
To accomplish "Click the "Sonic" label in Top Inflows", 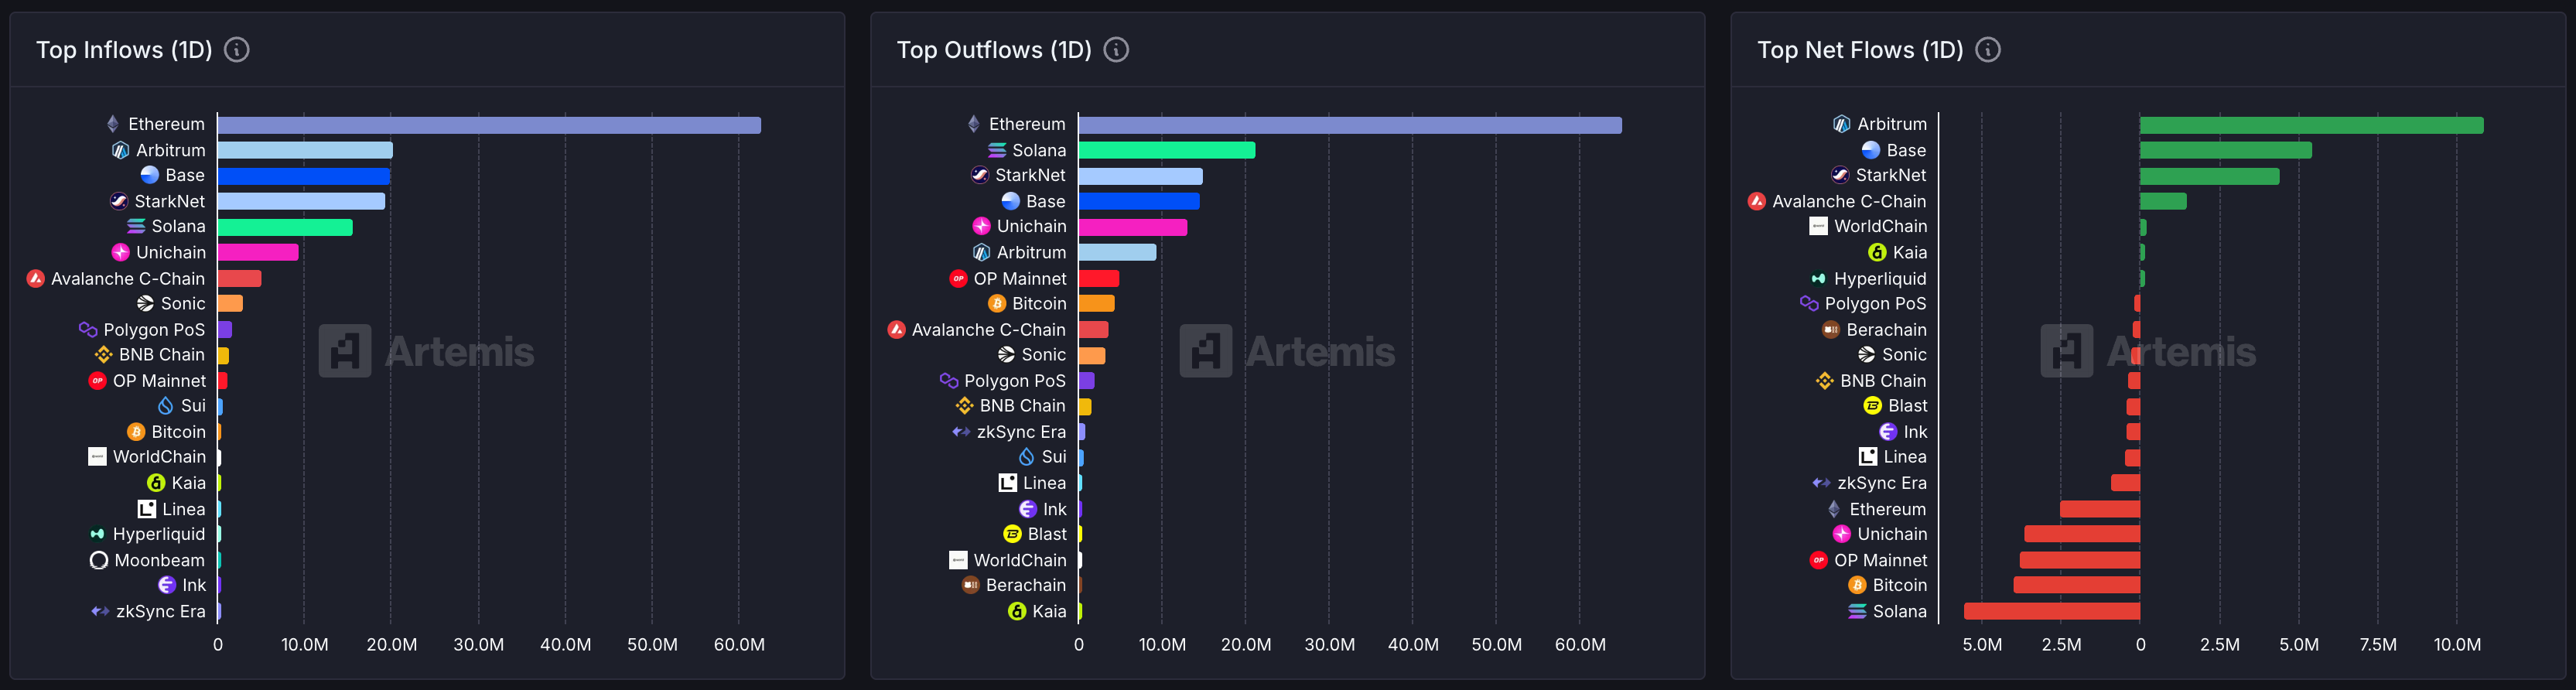I will pyautogui.click(x=183, y=303).
